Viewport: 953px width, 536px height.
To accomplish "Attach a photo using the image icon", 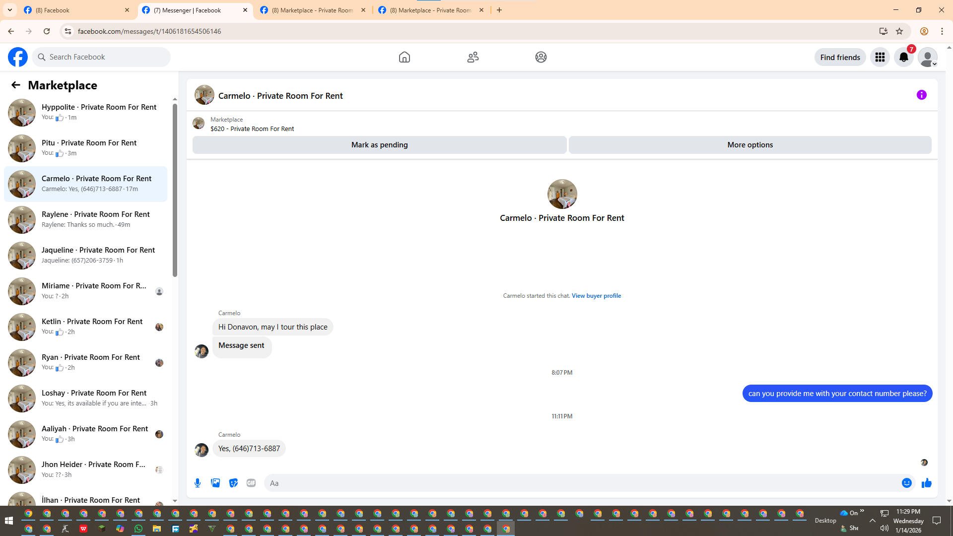I will coord(215,483).
